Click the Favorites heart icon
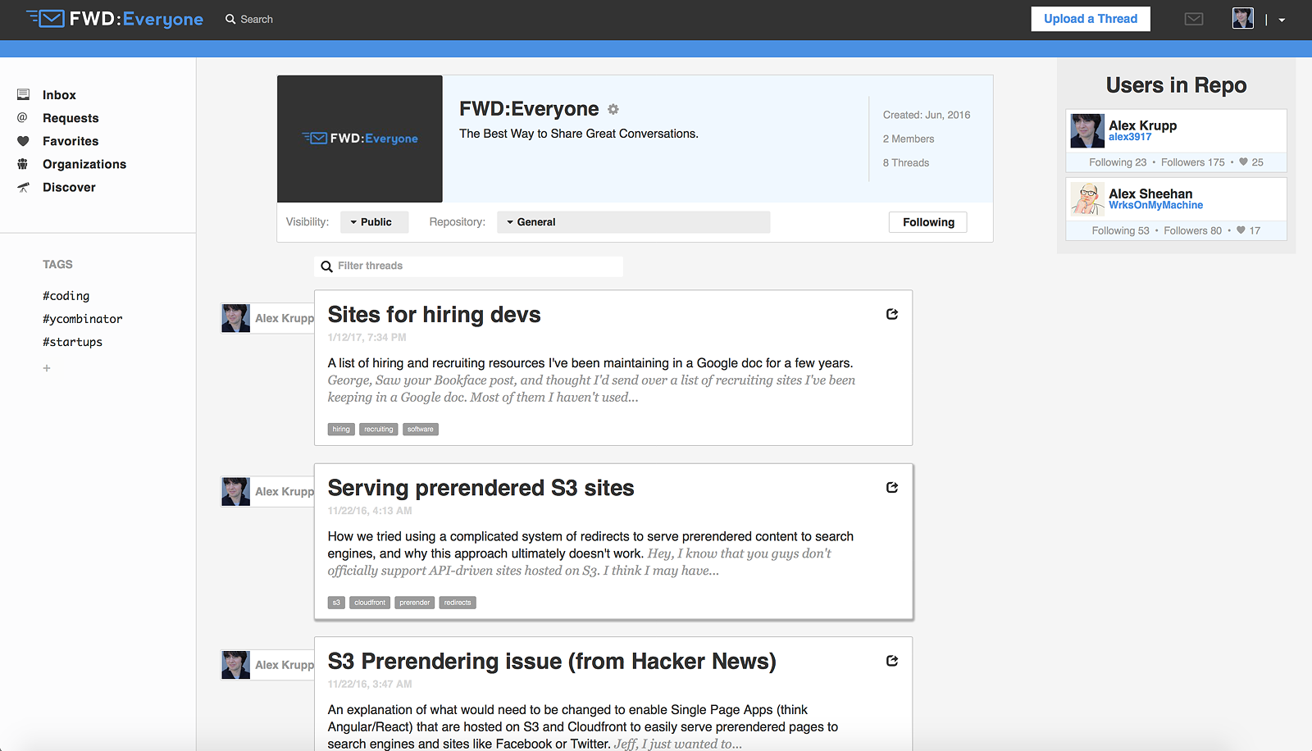 23,141
